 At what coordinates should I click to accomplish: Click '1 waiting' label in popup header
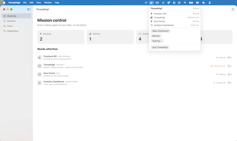click(x=196, y=9)
